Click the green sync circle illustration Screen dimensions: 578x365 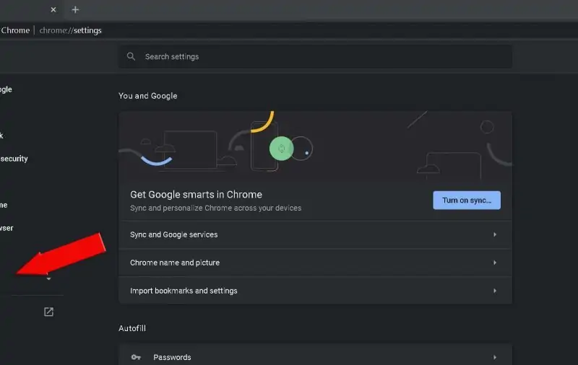[281, 149]
